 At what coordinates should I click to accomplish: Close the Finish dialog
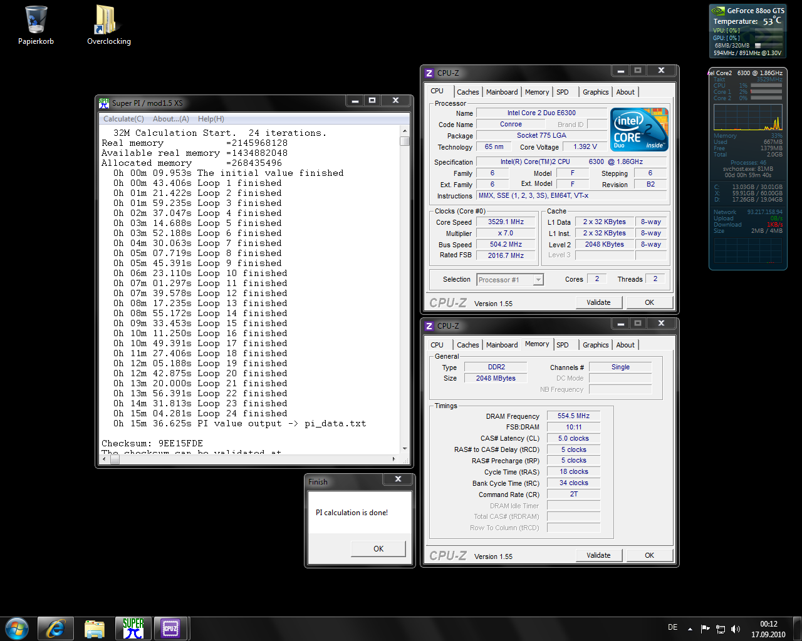398,479
